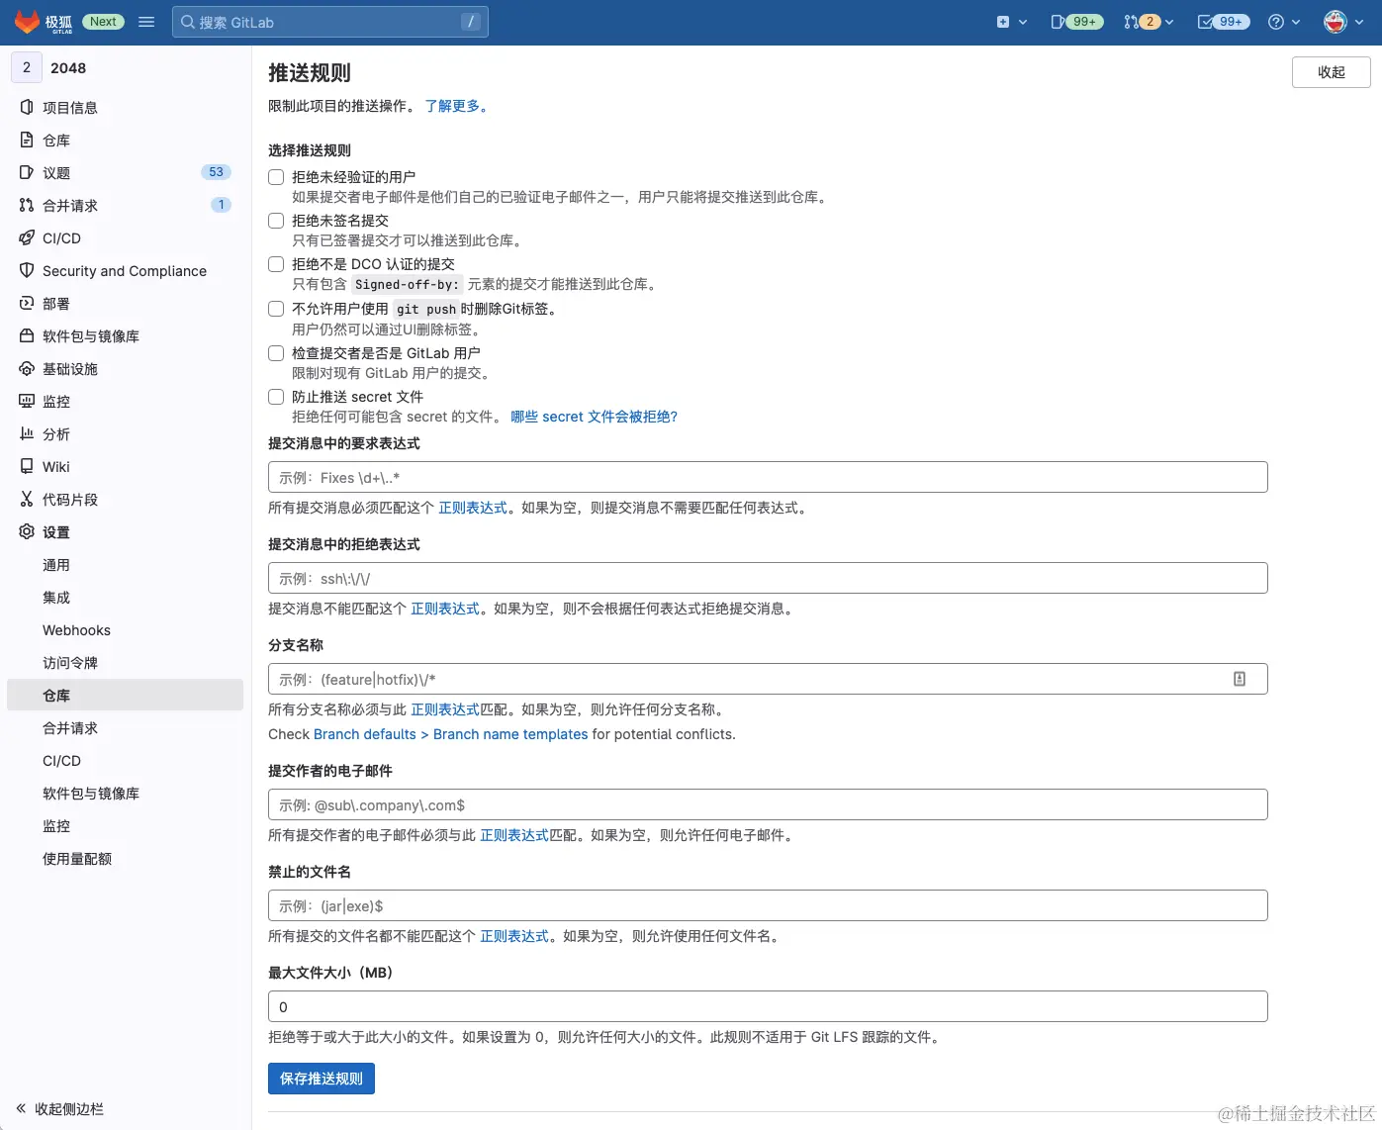Click the 2048 project avatar
1382x1130 pixels.
pos(27,67)
